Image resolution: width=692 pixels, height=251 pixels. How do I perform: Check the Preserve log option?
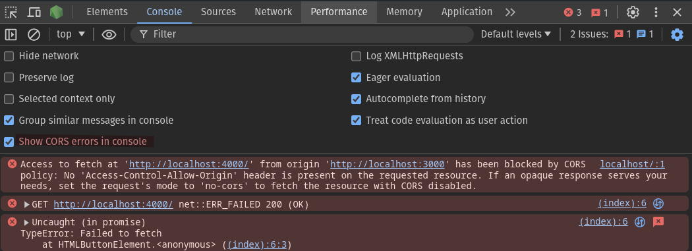pyautogui.click(x=9, y=78)
